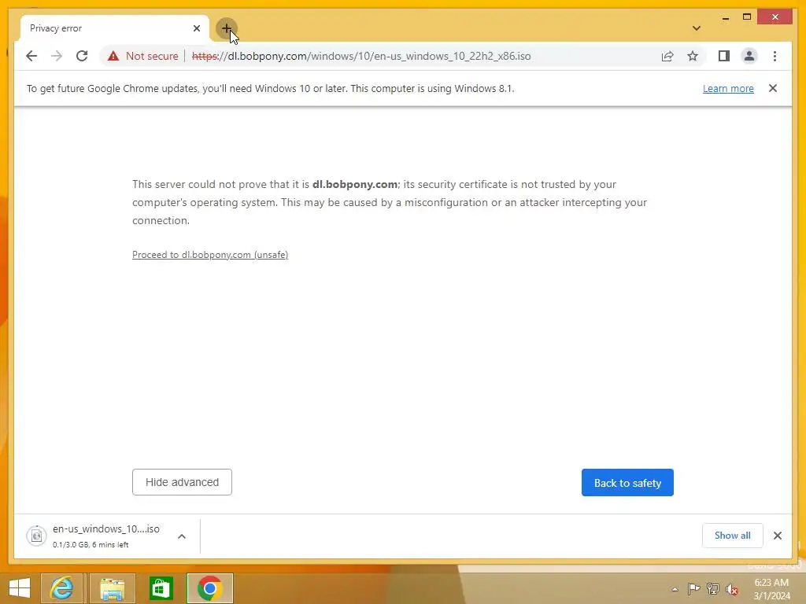Viewport: 806px width, 604px height.
Task: Launch Internet Explorer from taskbar
Action: [x=61, y=588]
